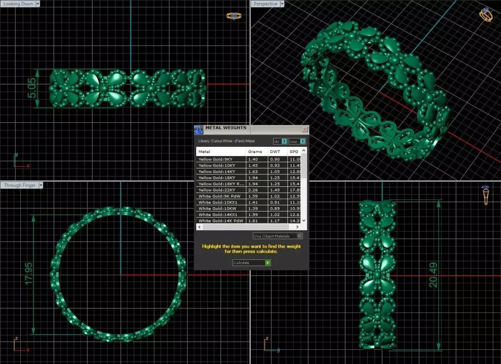This screenshot has width=501, height=364.
Task: Open the Through Finger viewport dropdown arrow
Action: [x=40, y=185]
